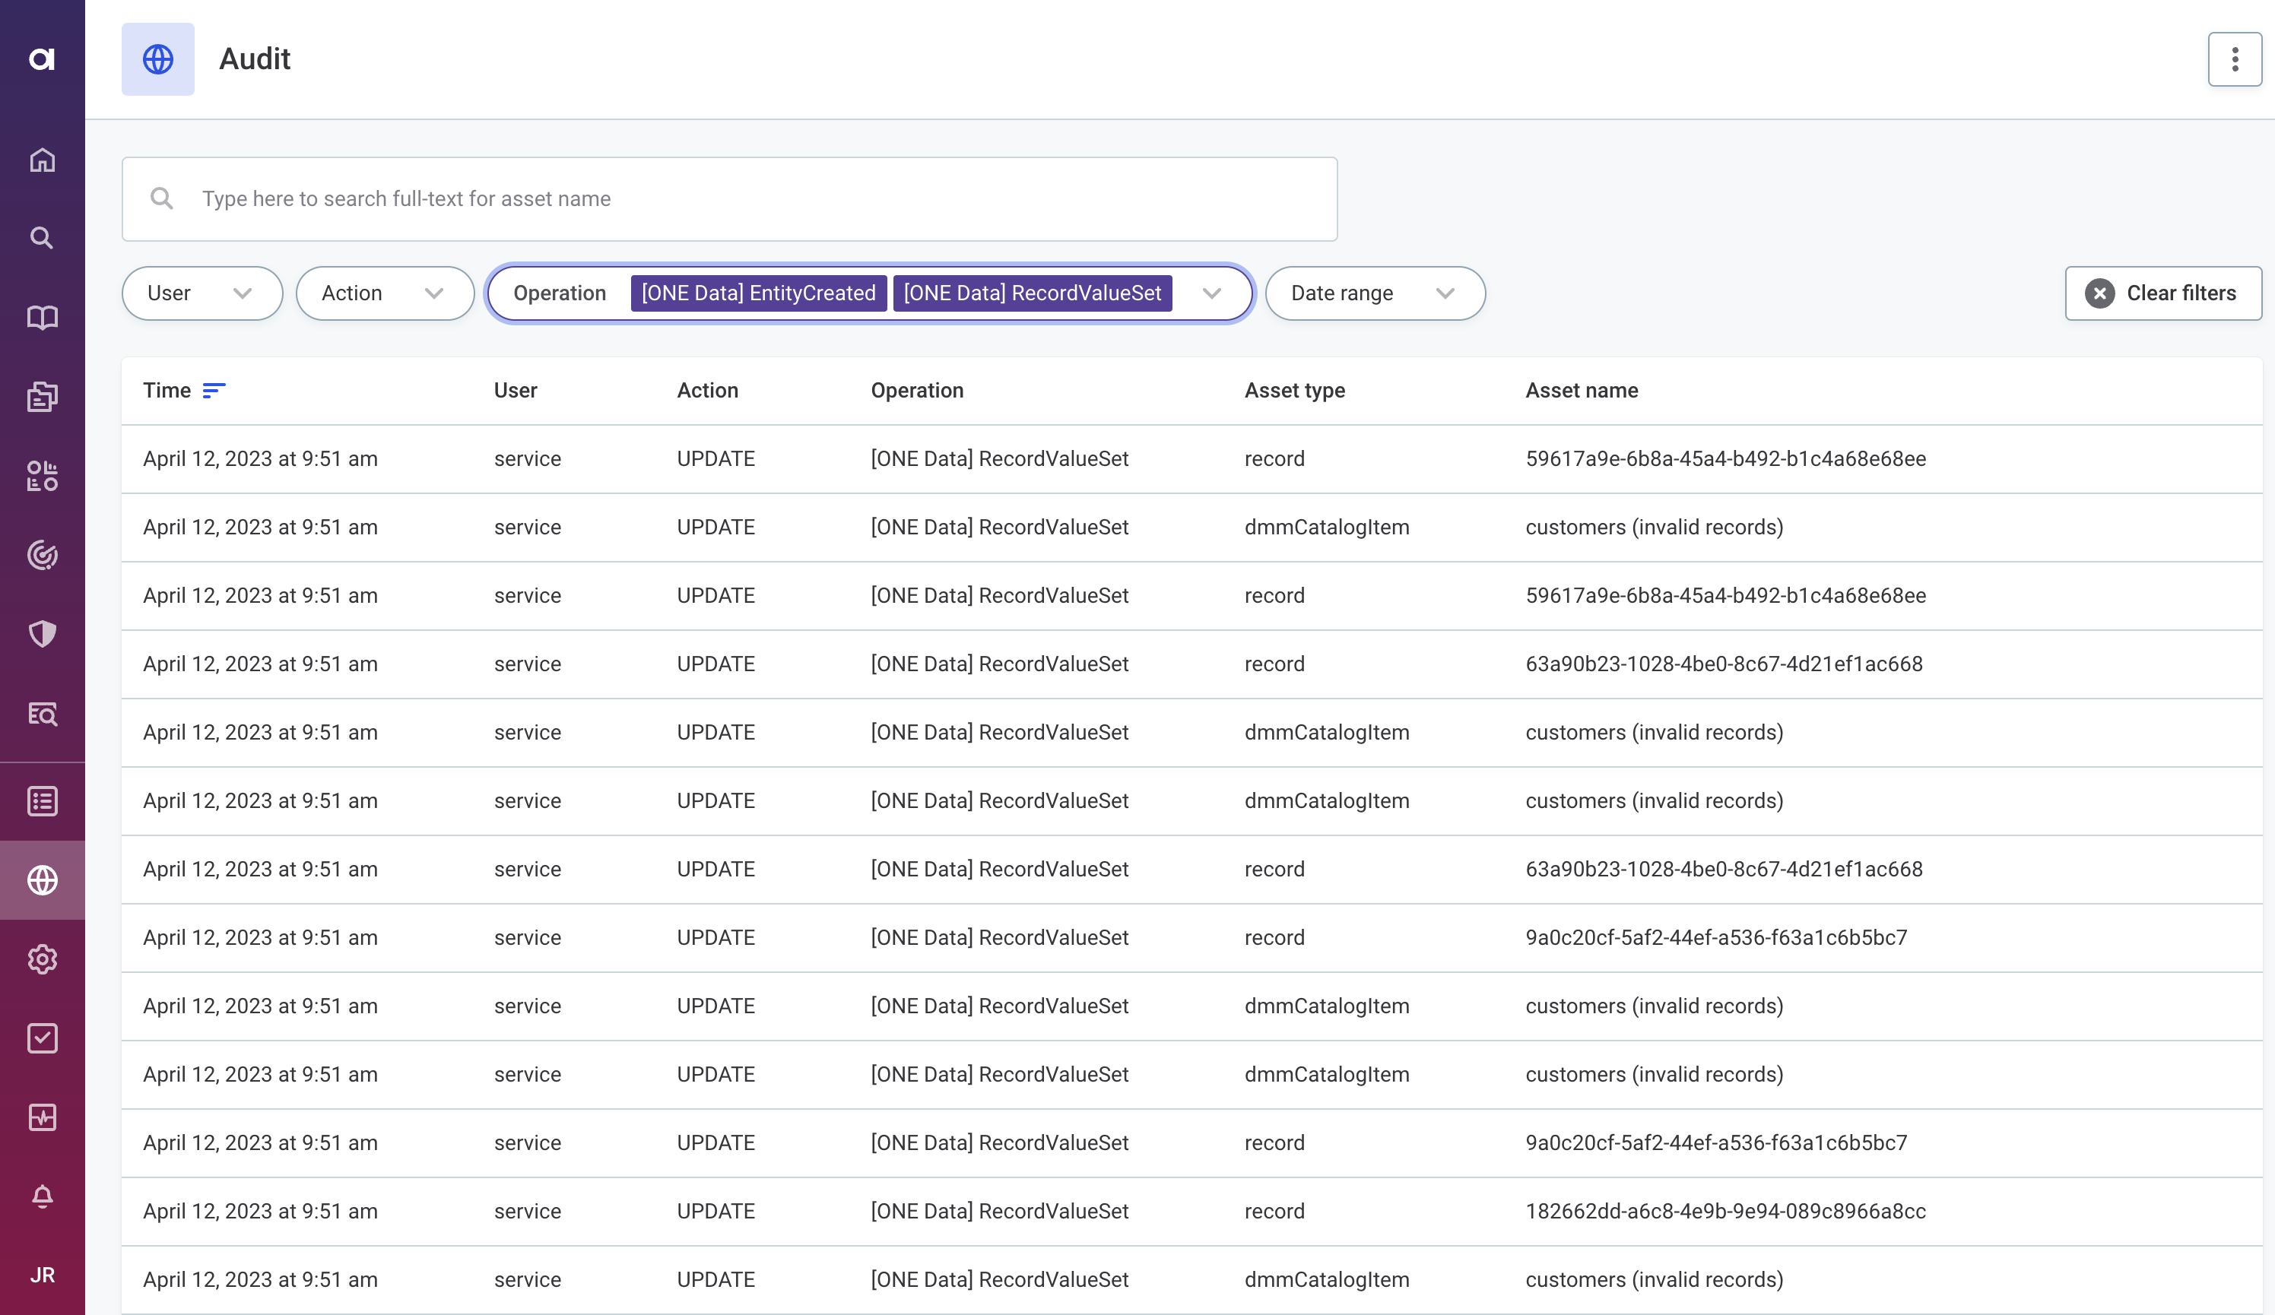The image size is (2275, 1315).
Task: Open the activity monitor sidebar icon
Action: pos(43,1117)
